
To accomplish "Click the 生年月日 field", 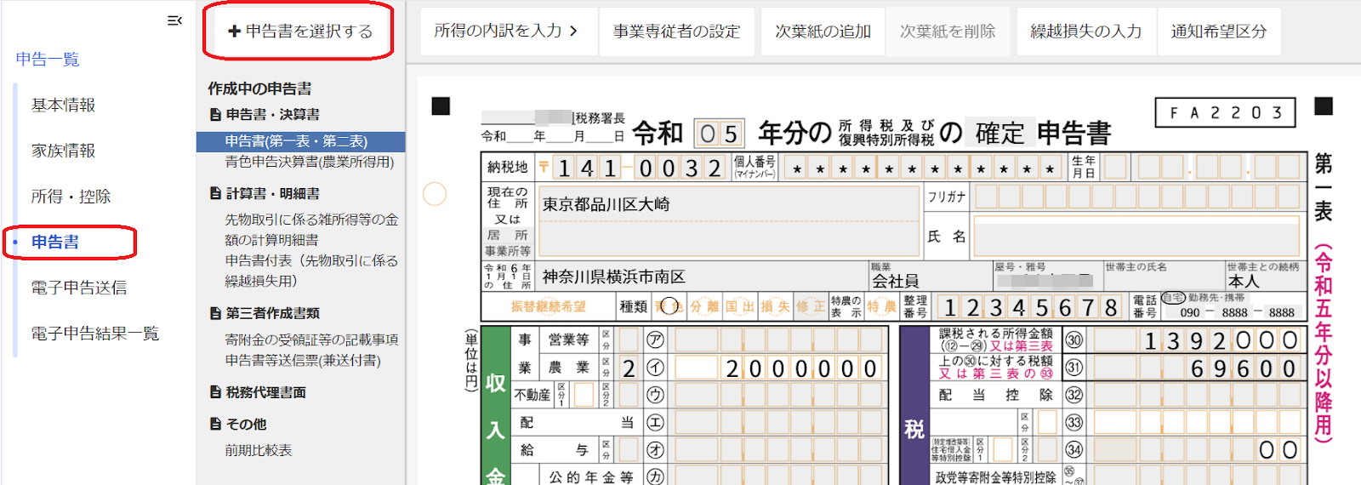I will [1203, 167].
